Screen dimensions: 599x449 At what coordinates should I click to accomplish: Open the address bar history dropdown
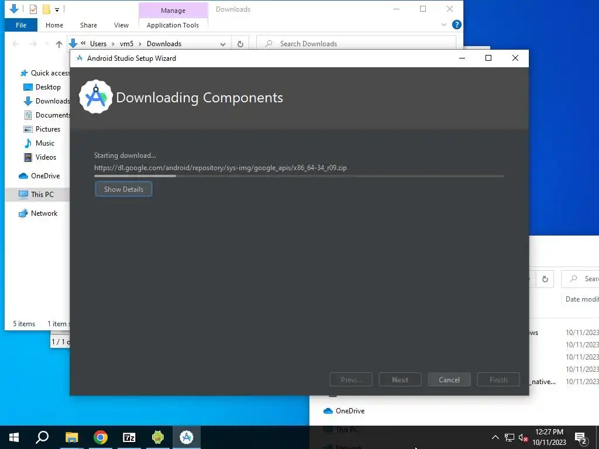pos(223,44)
